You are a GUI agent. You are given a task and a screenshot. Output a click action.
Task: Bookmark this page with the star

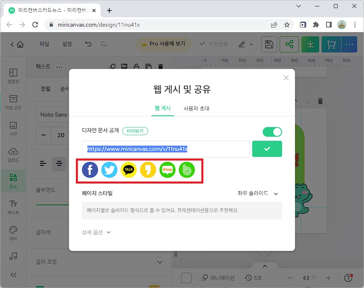(287, 25)
